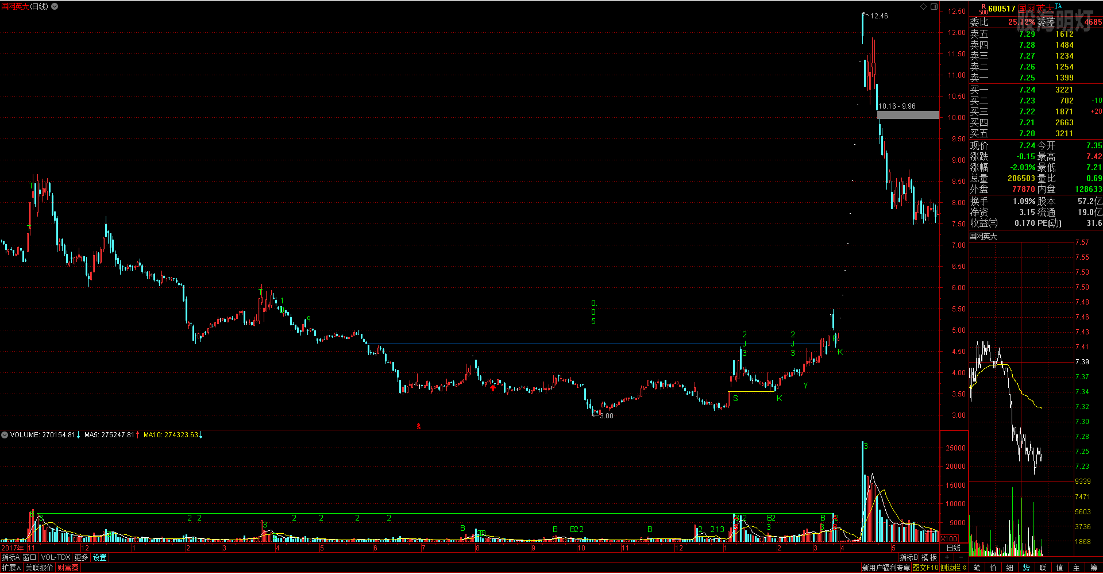The image size is (1103, 574).
Task: Click the green Y signal label on chart
Action: 806,386
